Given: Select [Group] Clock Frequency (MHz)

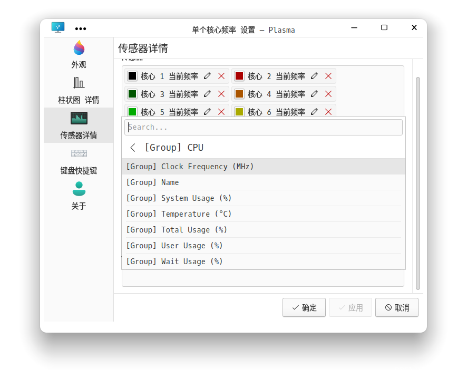Looking at the screenshot, I should tap(264, 166).
